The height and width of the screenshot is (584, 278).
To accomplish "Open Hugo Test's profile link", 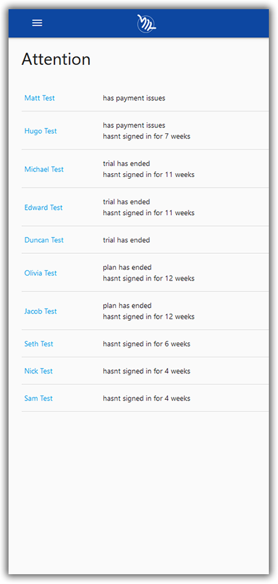I will click(40, 131).
